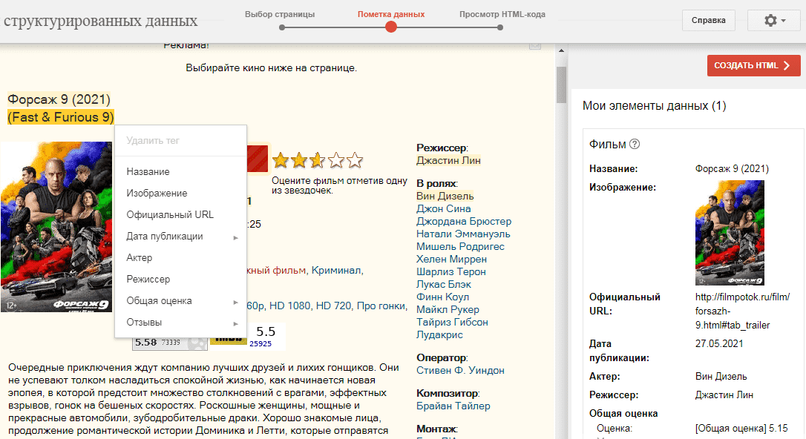Open the Мишель Родригес actor link

point(461,246)
